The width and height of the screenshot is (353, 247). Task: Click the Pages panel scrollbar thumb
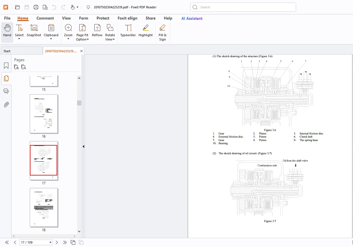[x=79, y=103]
